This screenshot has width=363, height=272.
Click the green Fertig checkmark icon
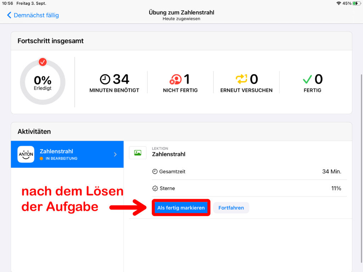[x=307, y=79]
